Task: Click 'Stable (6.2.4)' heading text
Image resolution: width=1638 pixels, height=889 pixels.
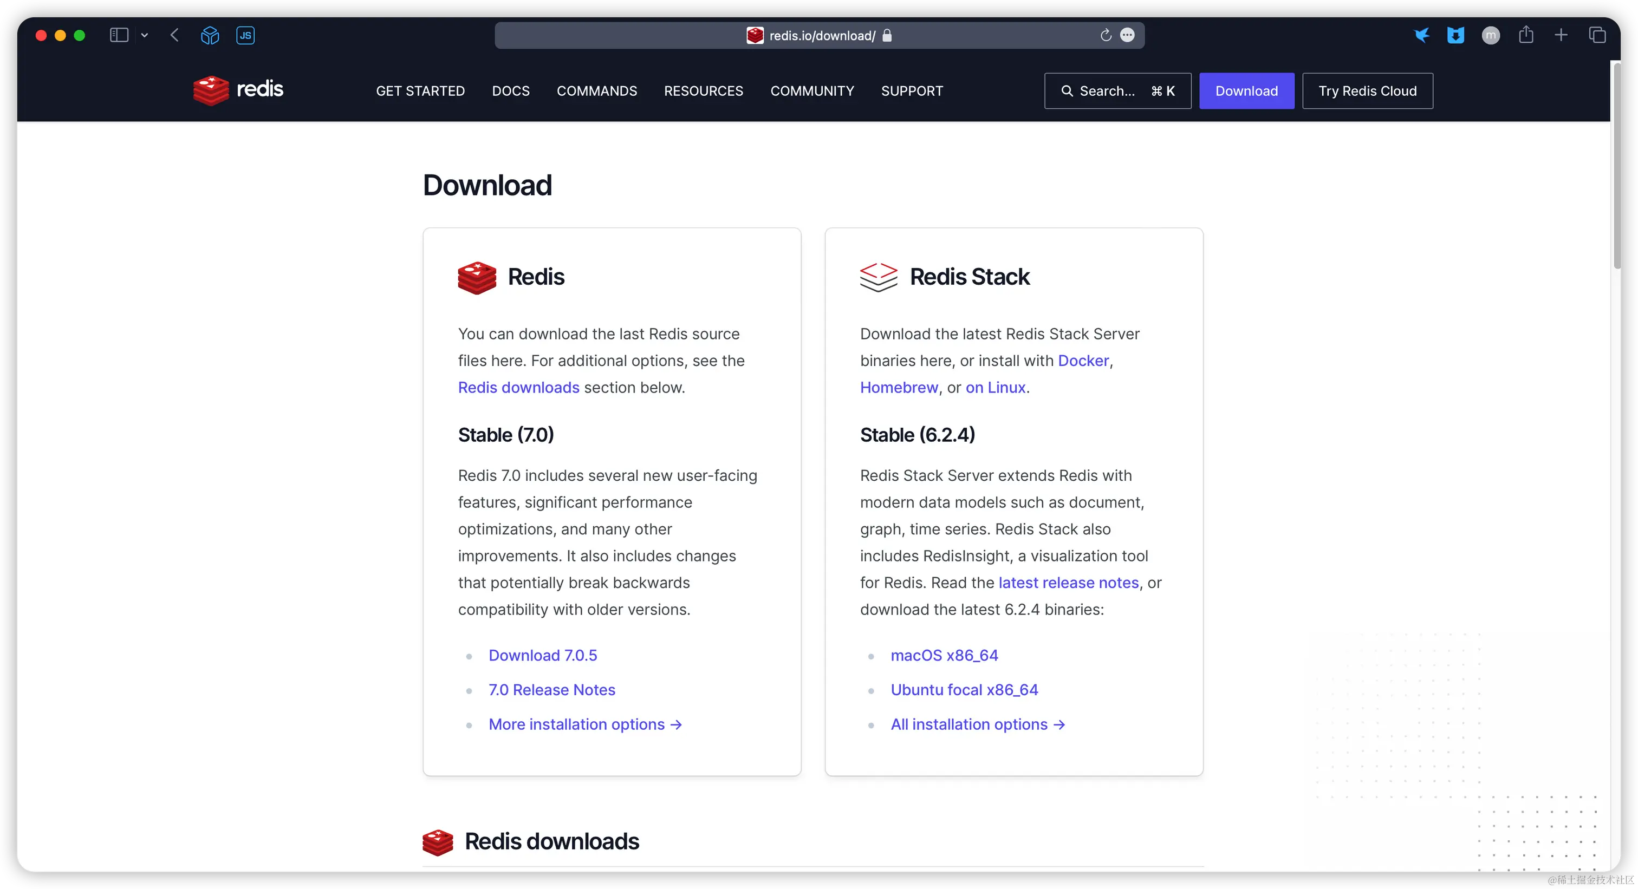Action: 917,435
